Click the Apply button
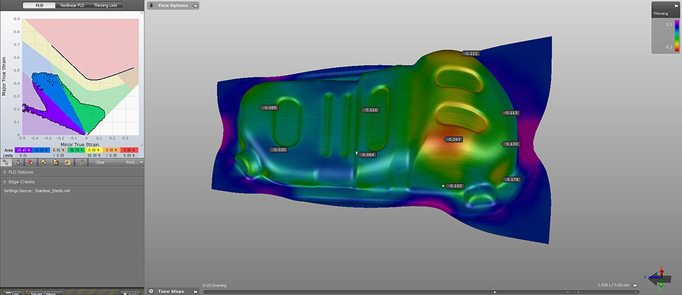The height and width of the screenshot is (295, 682). [x=131, y=293]
